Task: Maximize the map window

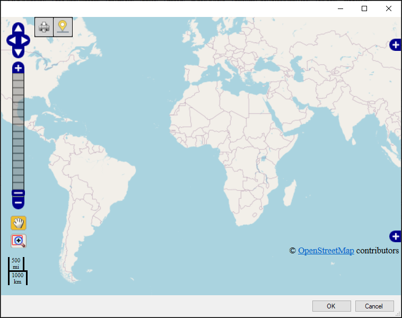Action: click(x=364, y=8)
